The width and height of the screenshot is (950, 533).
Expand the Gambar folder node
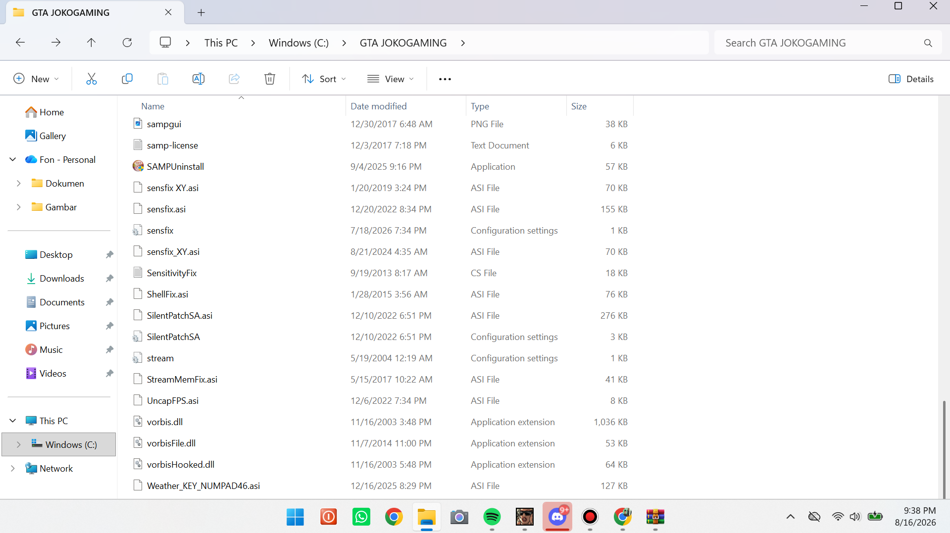pyautogui.click(x=19, y=207)
